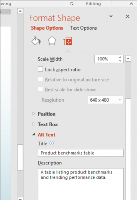Click the slide area scrollbar up arrow
The width and height of the screenshot is (137, 200).
click(20, 11)
